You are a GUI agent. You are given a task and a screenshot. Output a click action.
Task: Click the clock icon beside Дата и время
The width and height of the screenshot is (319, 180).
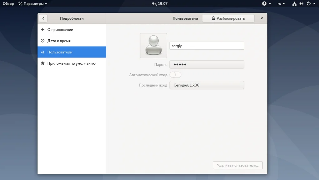click(43, 41)
